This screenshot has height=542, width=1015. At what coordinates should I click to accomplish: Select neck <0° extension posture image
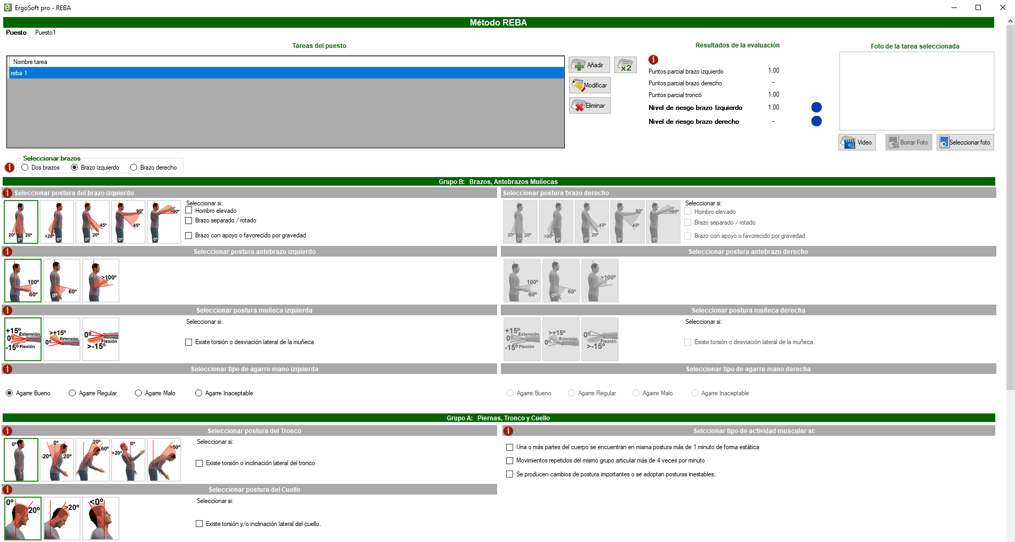pos(101,519)
